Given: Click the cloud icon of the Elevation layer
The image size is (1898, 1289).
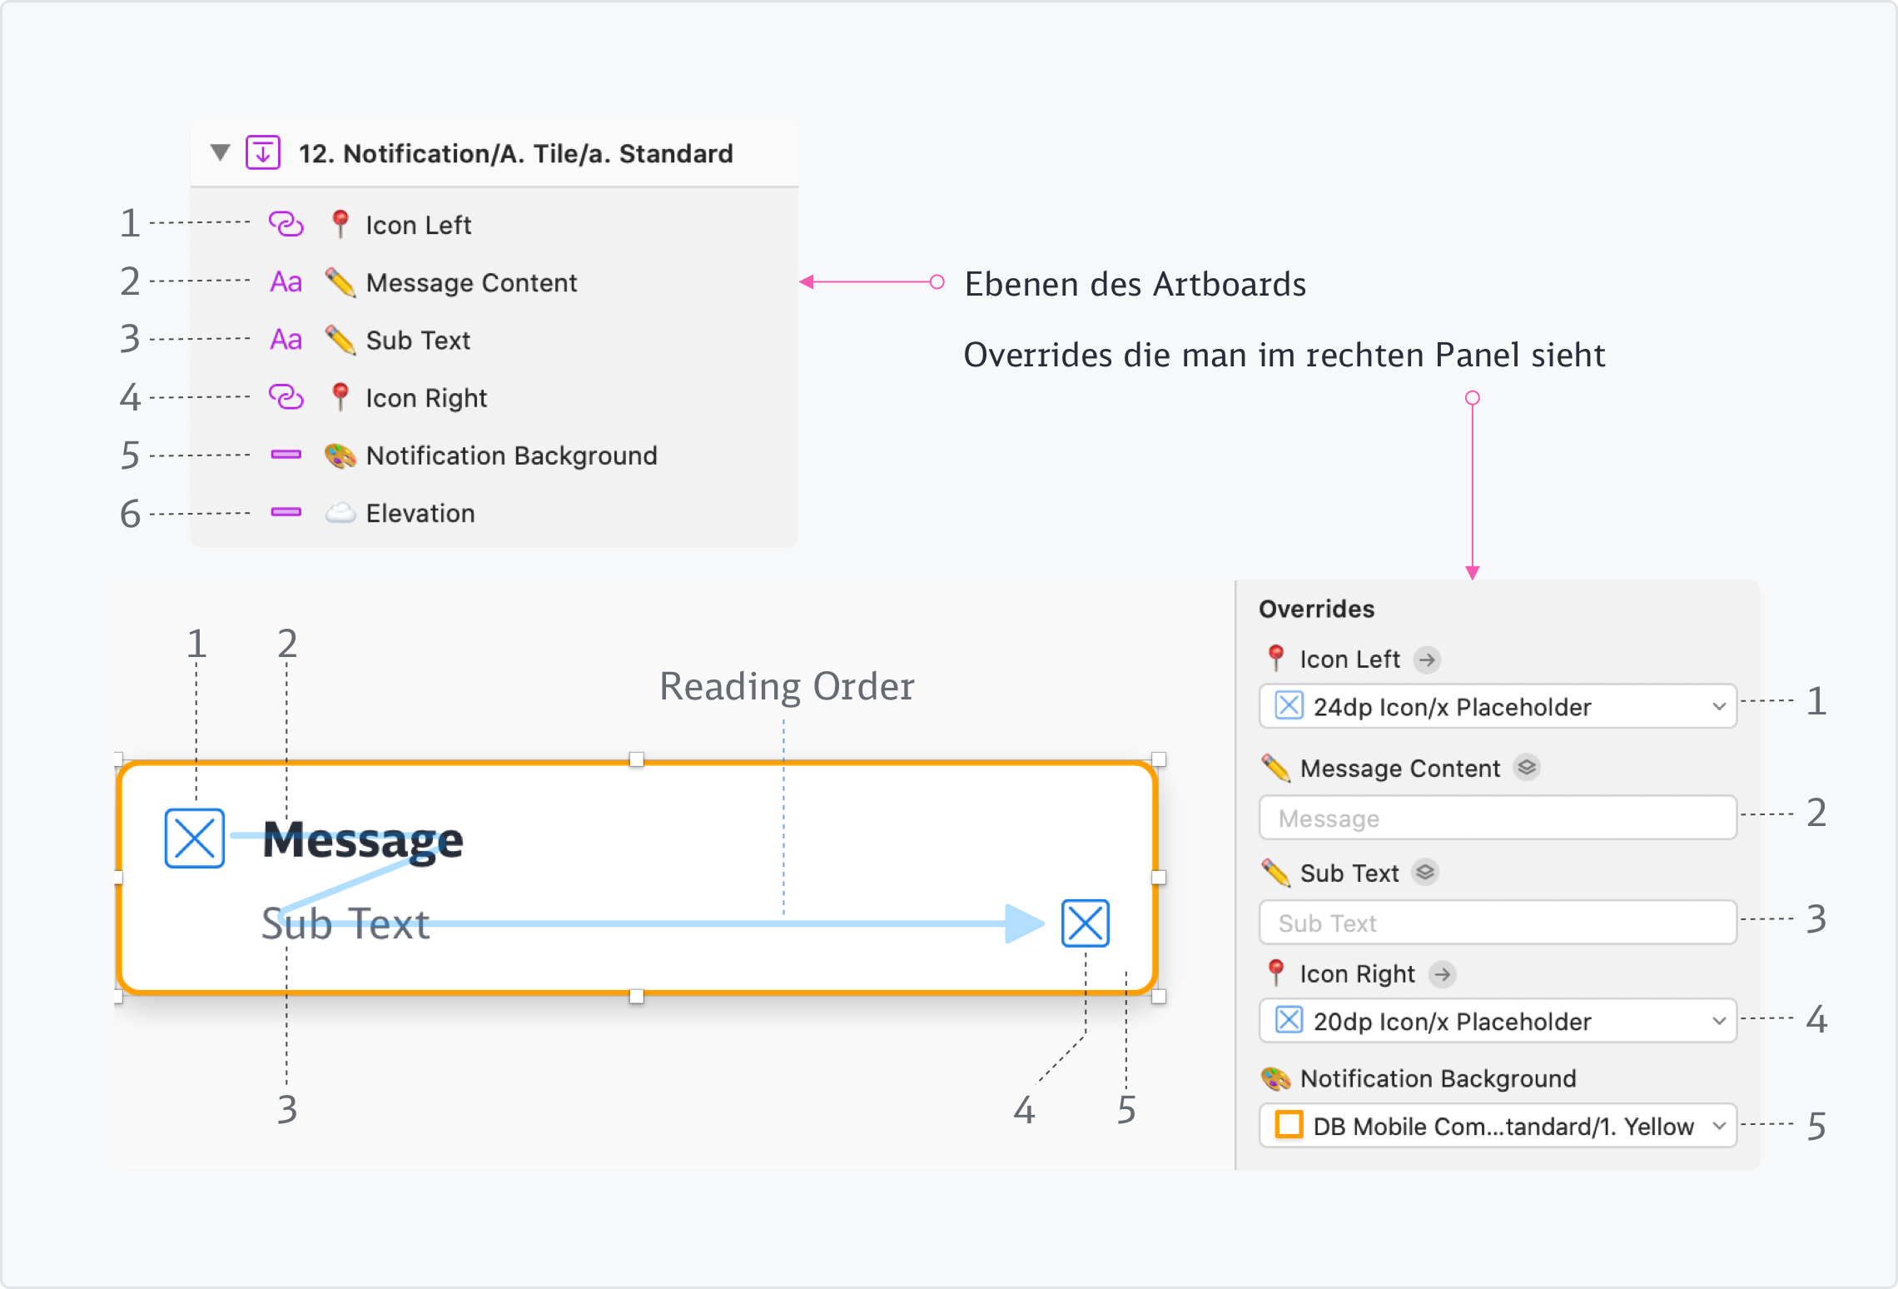Looking at the screenshot, I should (x=340, y=513).
